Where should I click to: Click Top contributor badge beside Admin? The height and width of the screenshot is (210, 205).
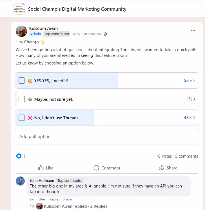point(57,34)
